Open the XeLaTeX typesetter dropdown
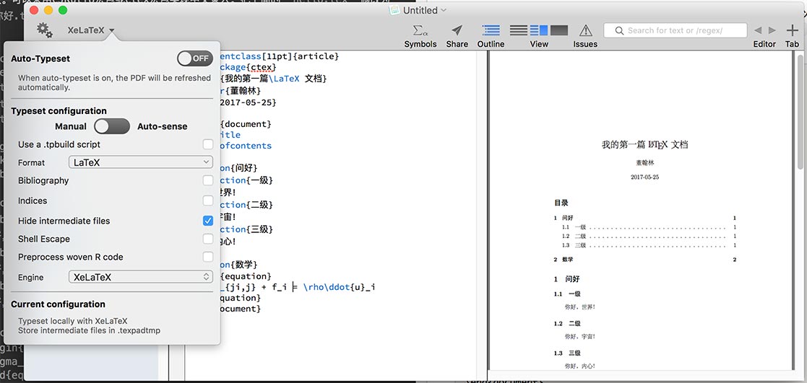 90,30
